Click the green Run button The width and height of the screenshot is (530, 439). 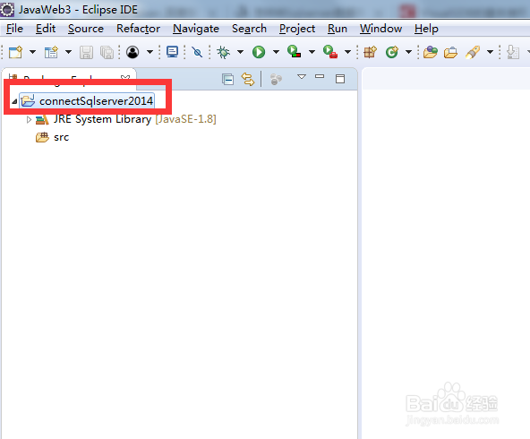pos(259,52)
